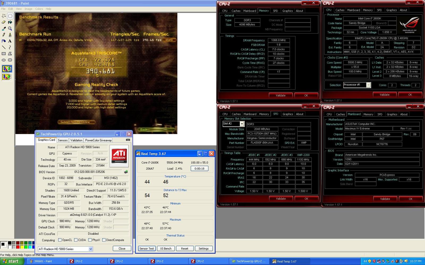Select the Rectangle shape tool
The width and height of the screenshot is (425, 265).
coord(4,54)
